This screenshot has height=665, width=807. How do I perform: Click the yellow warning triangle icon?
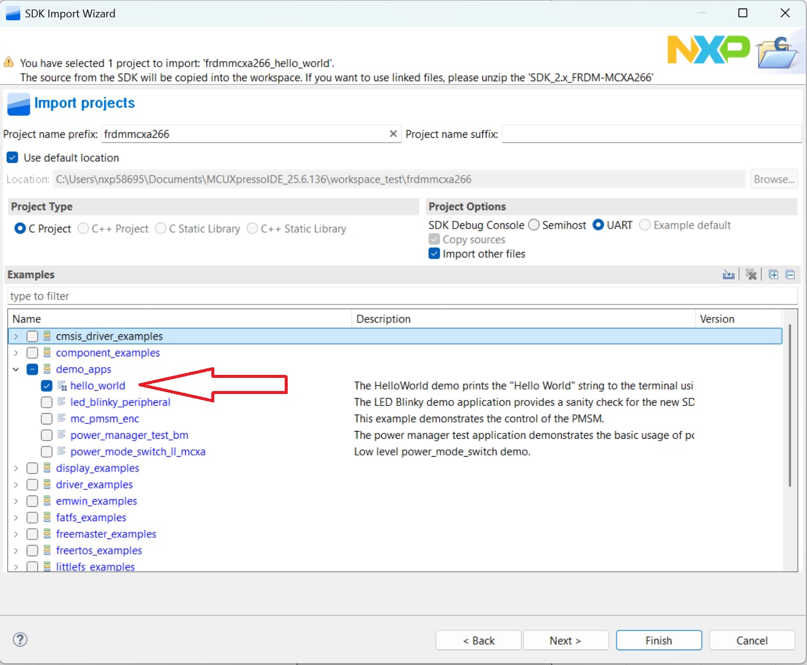pos(8,61)
